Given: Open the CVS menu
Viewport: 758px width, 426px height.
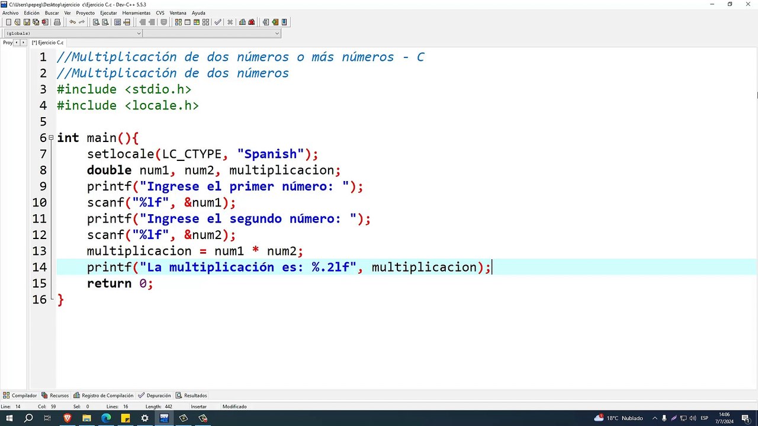Looking at the screenshot, I should [160, 12].
